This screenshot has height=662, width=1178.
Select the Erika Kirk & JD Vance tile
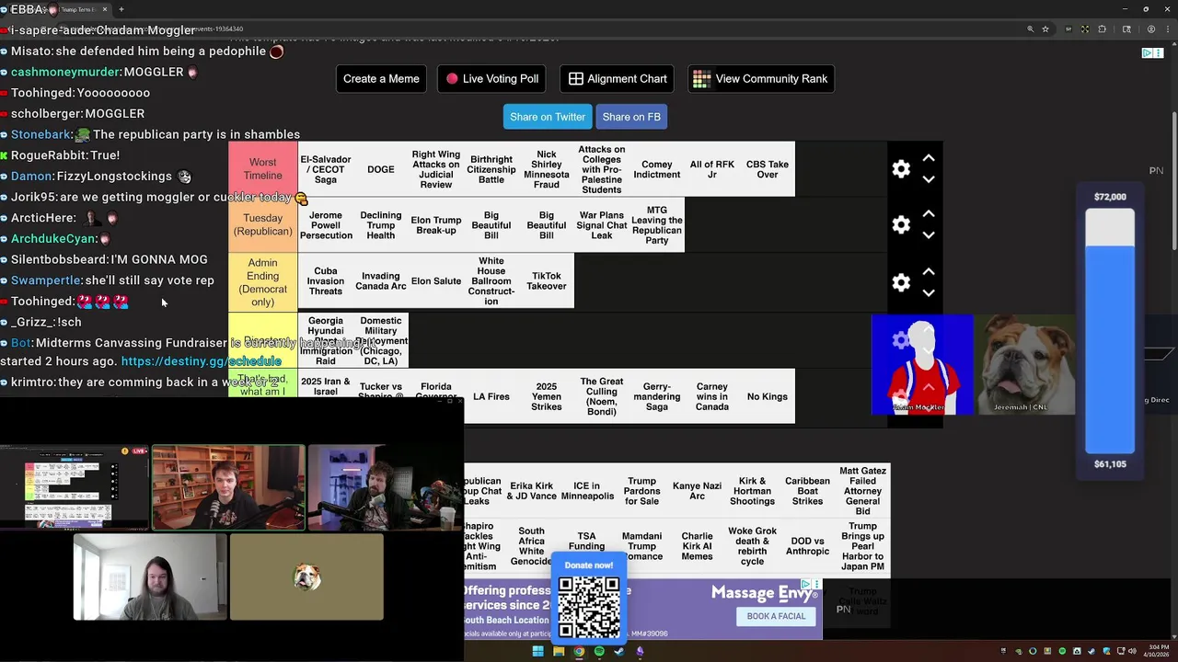point(532,491)
